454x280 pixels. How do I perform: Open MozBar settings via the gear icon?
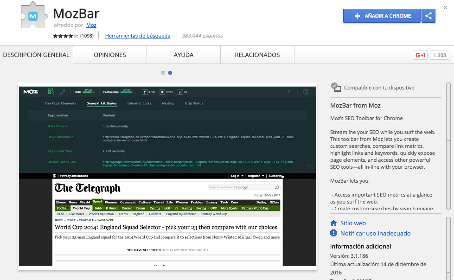[305, 92]
